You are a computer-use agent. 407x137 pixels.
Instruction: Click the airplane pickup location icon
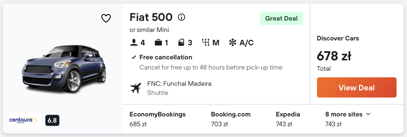click(x=135, y=88)
